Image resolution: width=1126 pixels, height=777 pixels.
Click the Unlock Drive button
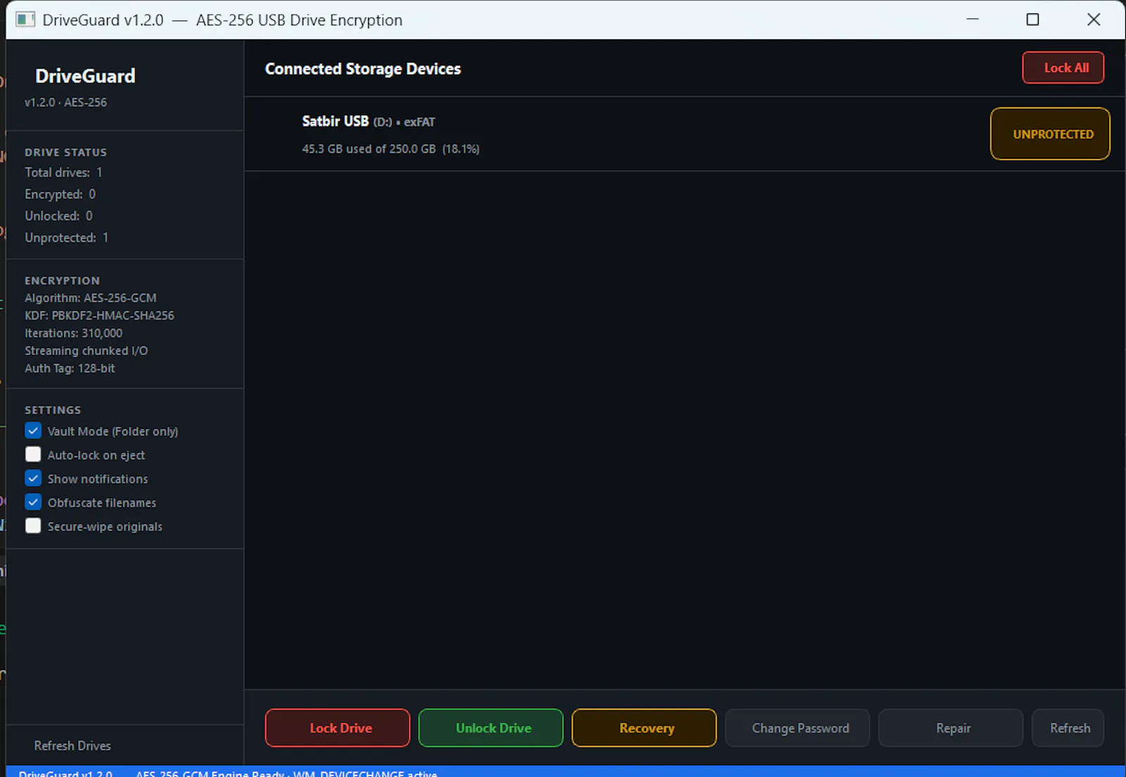pyautogui.click(x=491, y=728)
